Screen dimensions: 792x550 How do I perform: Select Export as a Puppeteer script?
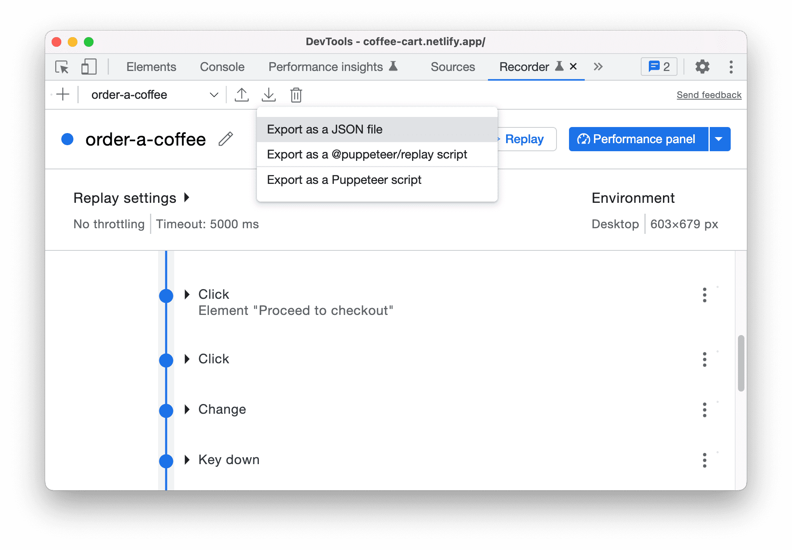click(x=343, y=179)
